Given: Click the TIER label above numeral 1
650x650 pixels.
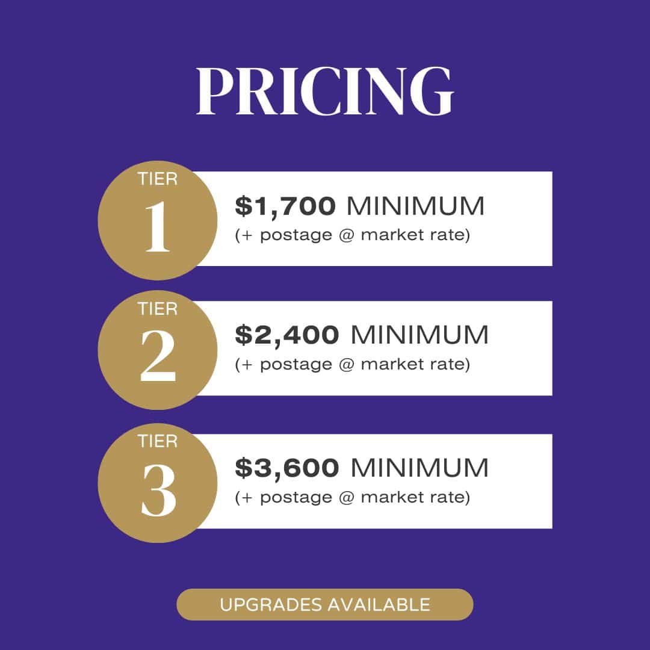Looking at the screenshot, I should click(158, 179).
